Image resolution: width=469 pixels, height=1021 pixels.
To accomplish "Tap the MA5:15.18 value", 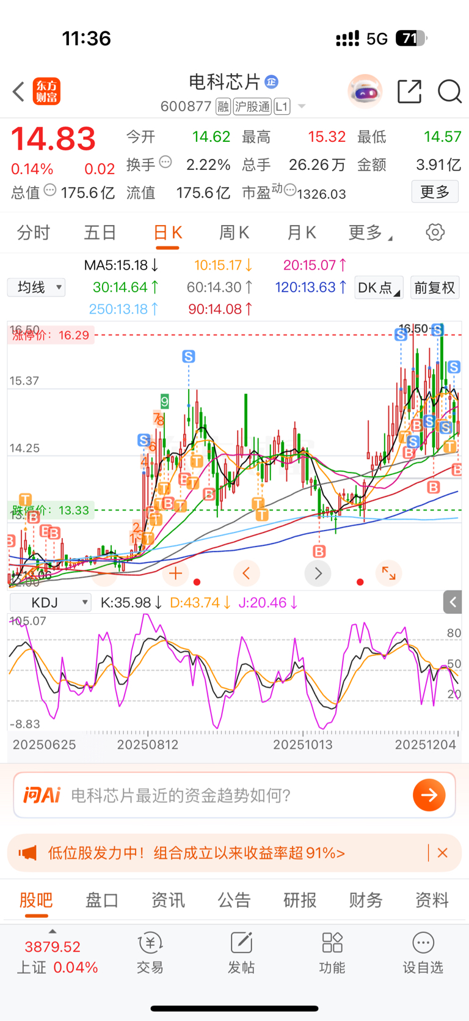I will coord(122,265).
